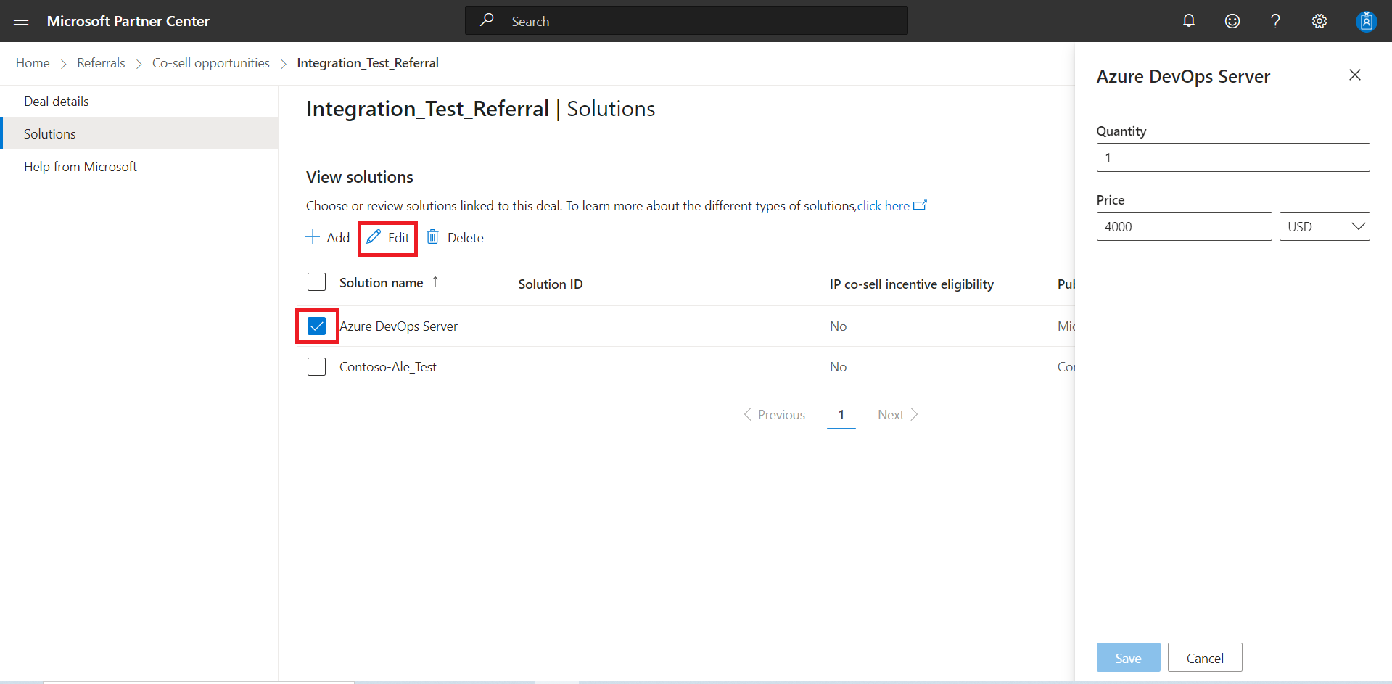
Task: Expand the USD currency dropdown
Action: click(x=1325, y=226)
